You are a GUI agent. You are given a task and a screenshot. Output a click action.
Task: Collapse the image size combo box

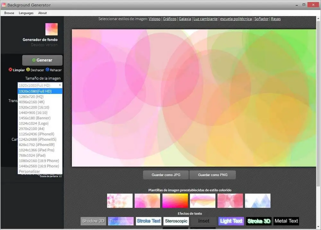[x=40, y=85]
